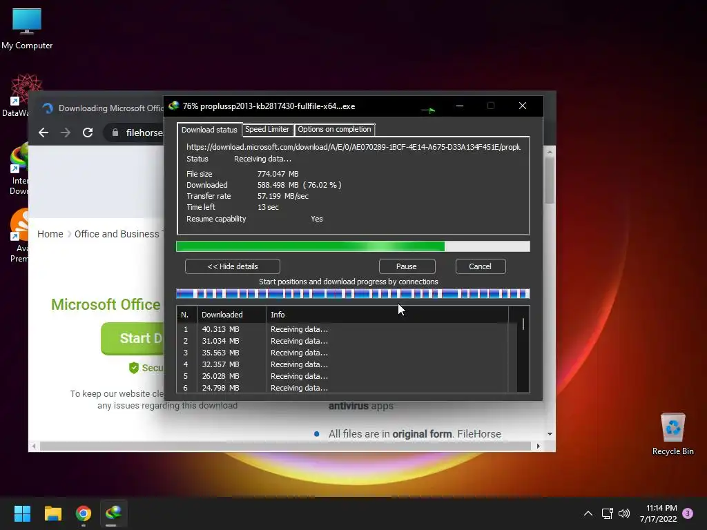Select Internet Download Manager taskbar icon

click(x=113, y=513)
